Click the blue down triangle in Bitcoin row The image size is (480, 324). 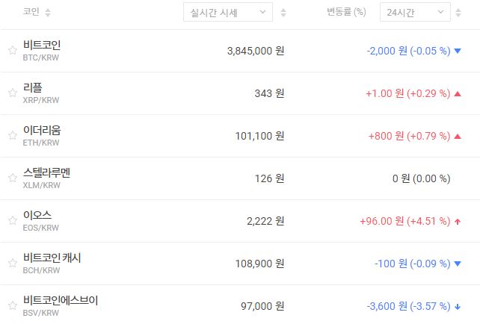457,51
